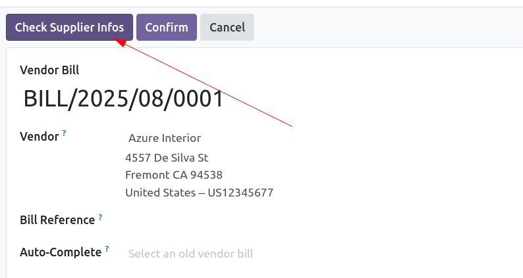Click the Bill Reference label text
523x278 pixels.
click(x=57, y=220)
